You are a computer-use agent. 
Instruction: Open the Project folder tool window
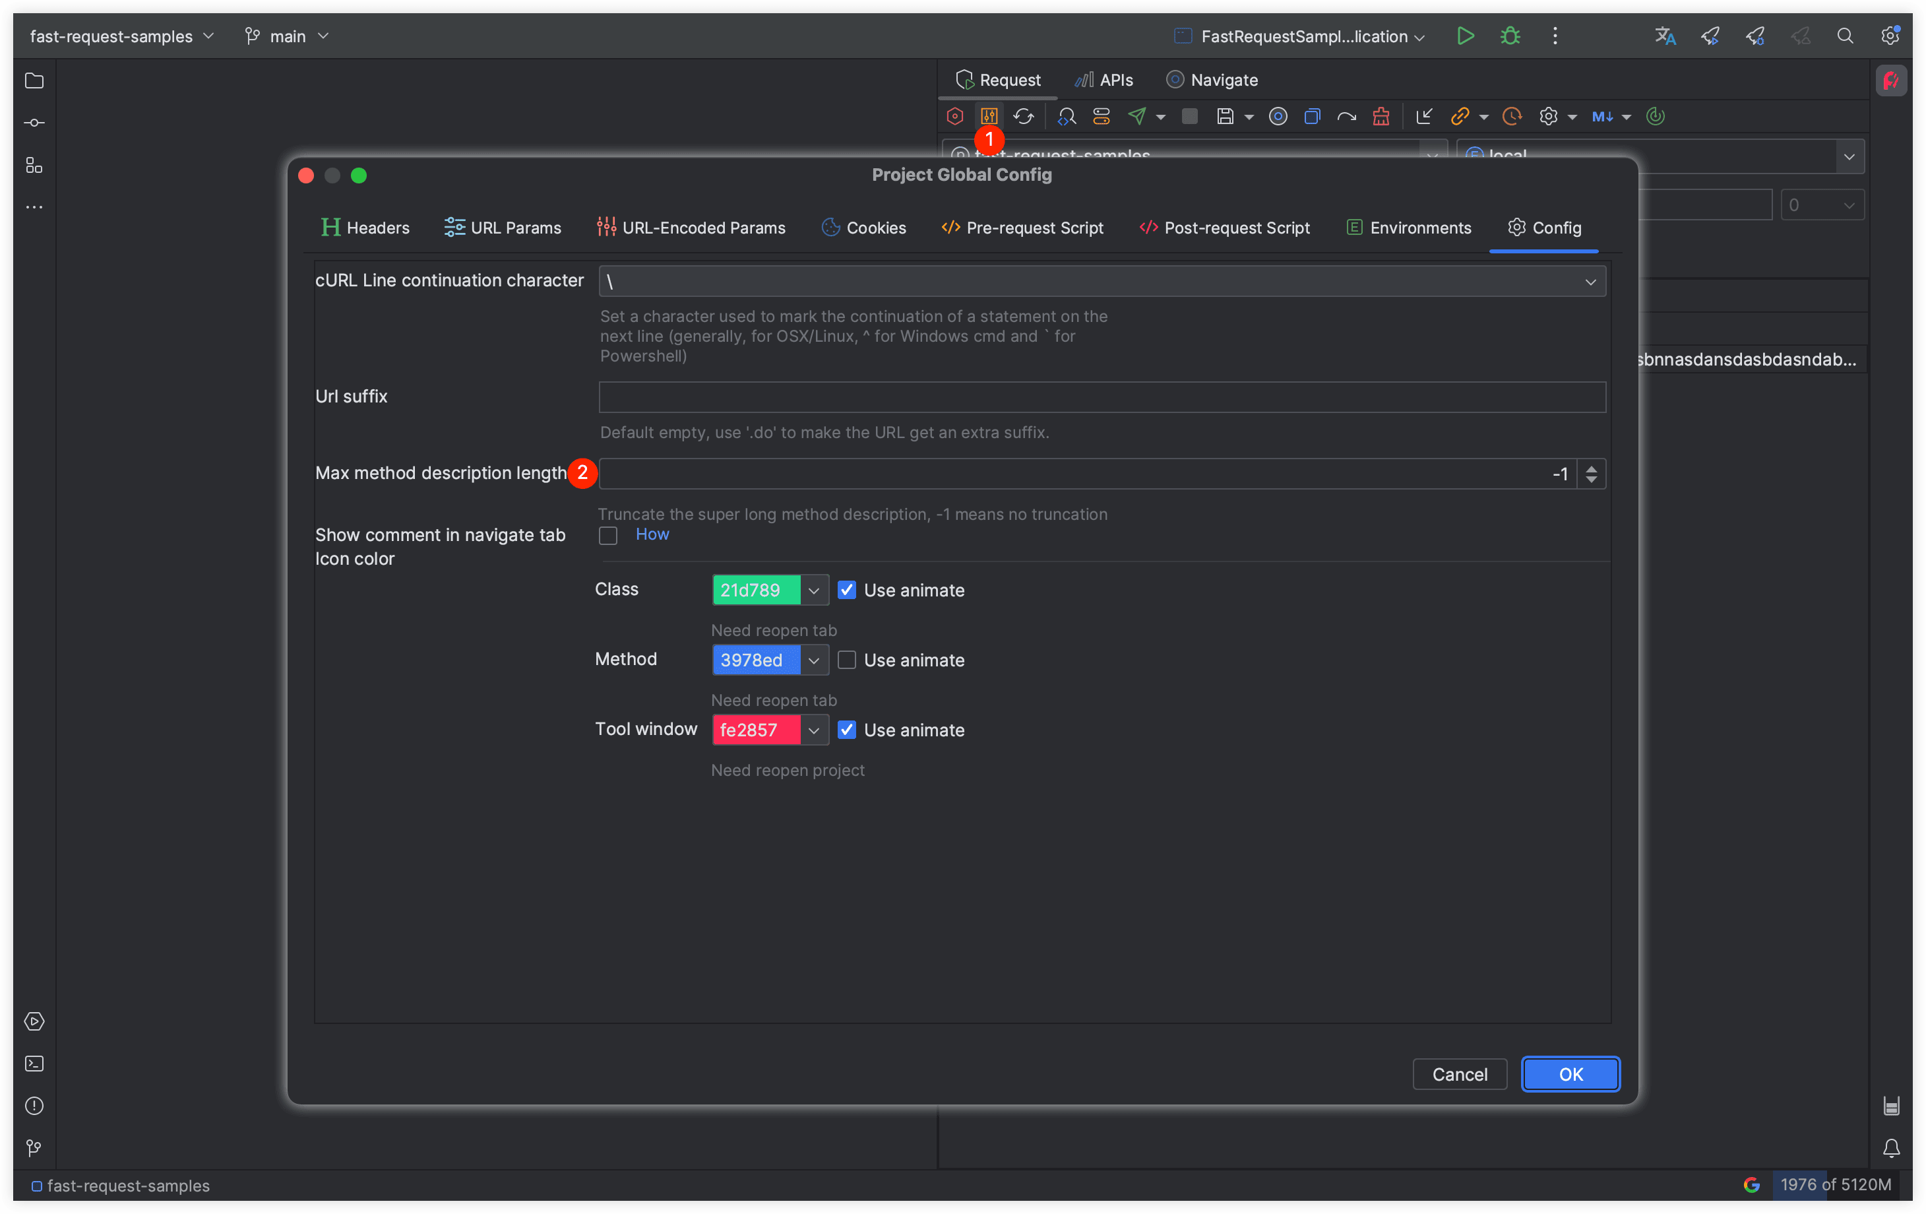click(34, 81)
